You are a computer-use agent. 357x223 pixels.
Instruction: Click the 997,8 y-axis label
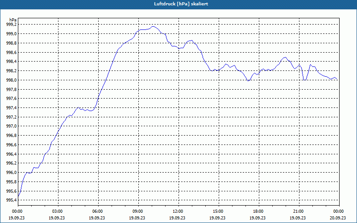[x=11, y=89]
